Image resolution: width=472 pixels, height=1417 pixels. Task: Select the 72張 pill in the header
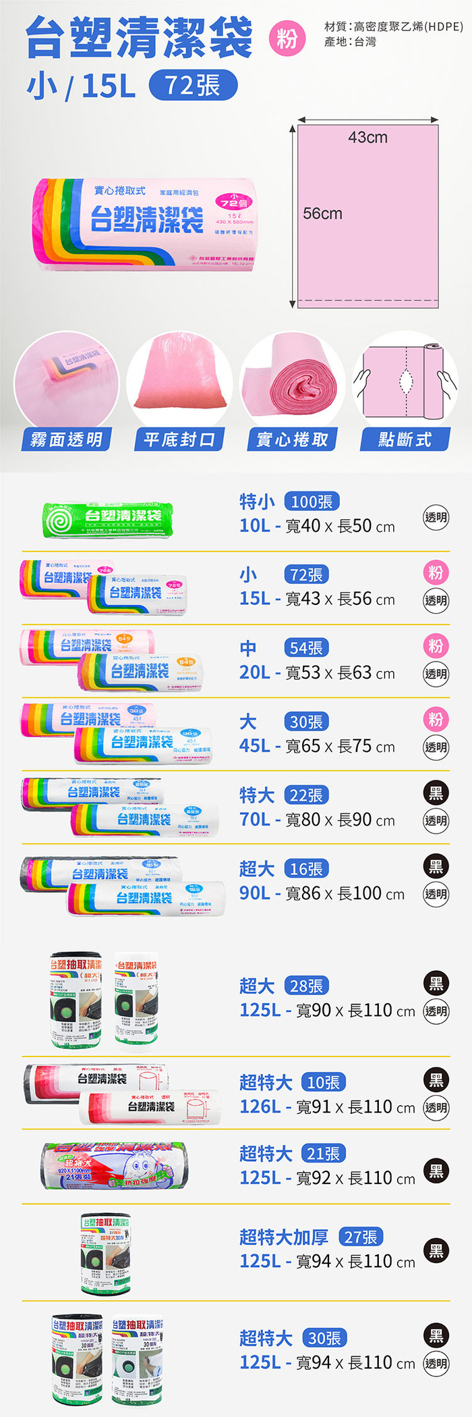[x=193, y=86]
